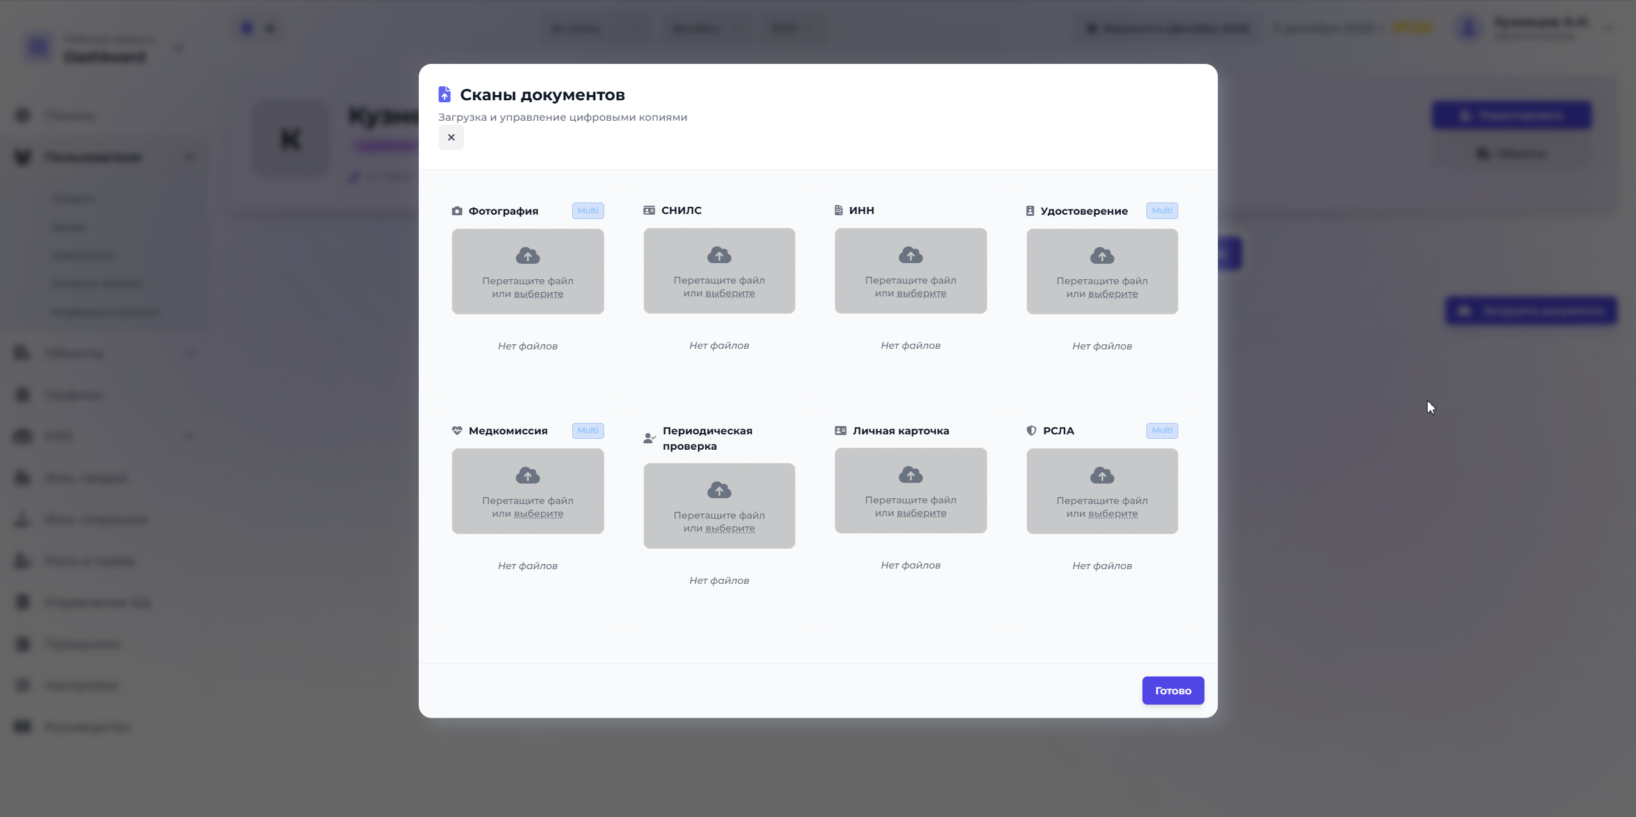Click the upload document icon in modal header
The height and width of the screenshot is (817, 1636).
444,93
